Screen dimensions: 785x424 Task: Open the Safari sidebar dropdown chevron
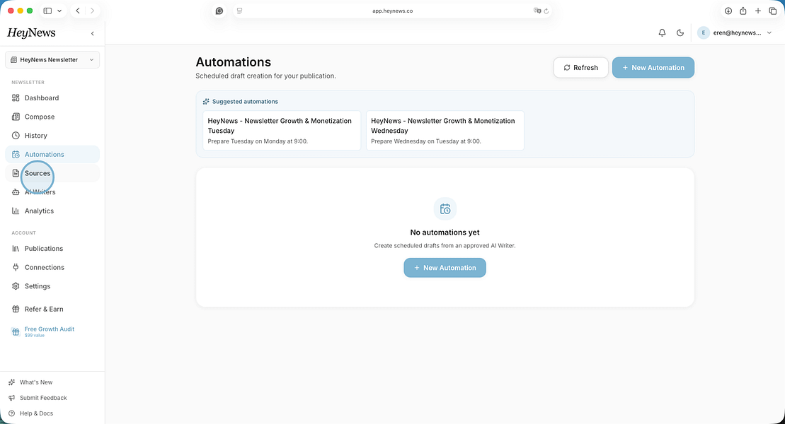[59, 11]
